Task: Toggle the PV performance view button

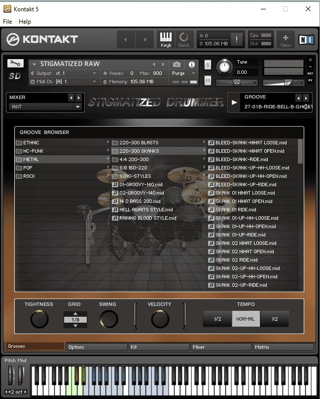Action: [x=310, y=80]
